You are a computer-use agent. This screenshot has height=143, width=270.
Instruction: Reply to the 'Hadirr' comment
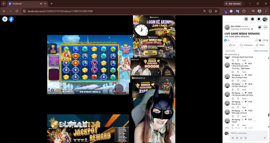click(244, 125)
